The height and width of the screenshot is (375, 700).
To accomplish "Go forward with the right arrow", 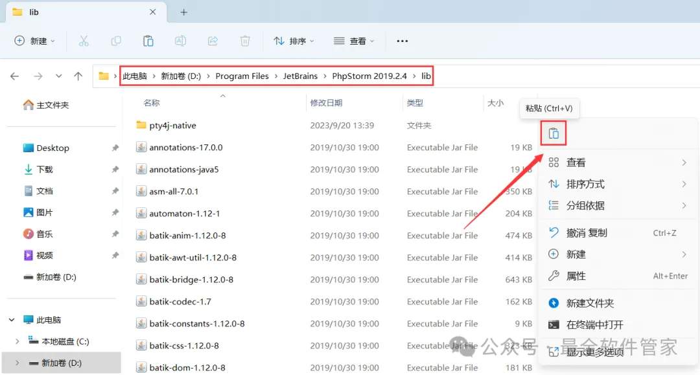I will 38,76.
